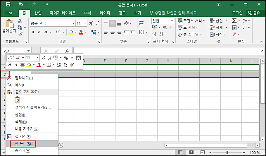Click the Name Box showing A2
This screenshot has height=156, width=266.
click(16, 51)
